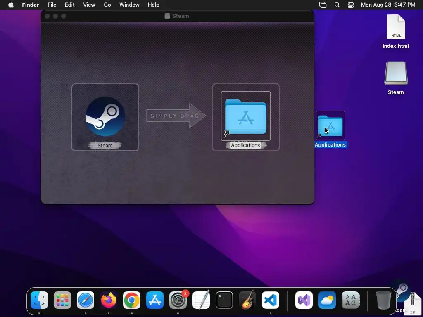
Task: Select the Steam app icon in the installer window
Action: [105, 116]
